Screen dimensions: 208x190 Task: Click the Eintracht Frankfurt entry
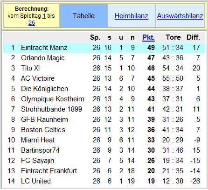click(x=49, y=171)
